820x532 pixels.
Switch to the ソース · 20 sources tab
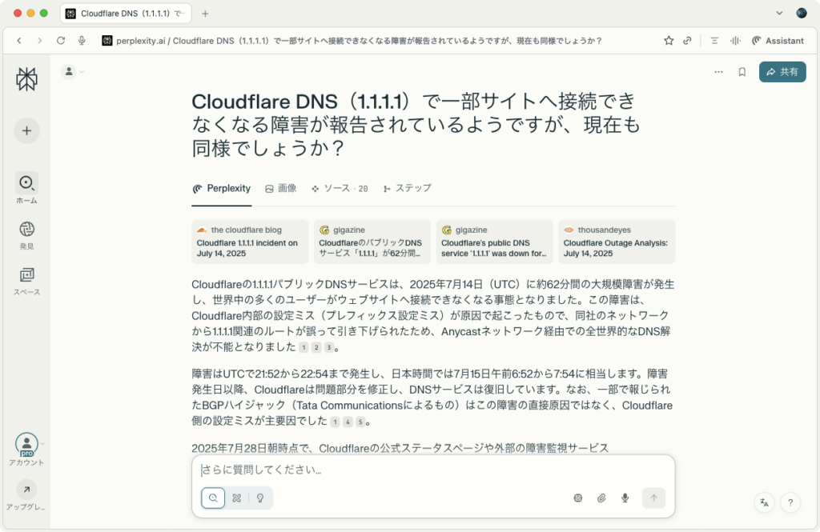coord(340,189)
